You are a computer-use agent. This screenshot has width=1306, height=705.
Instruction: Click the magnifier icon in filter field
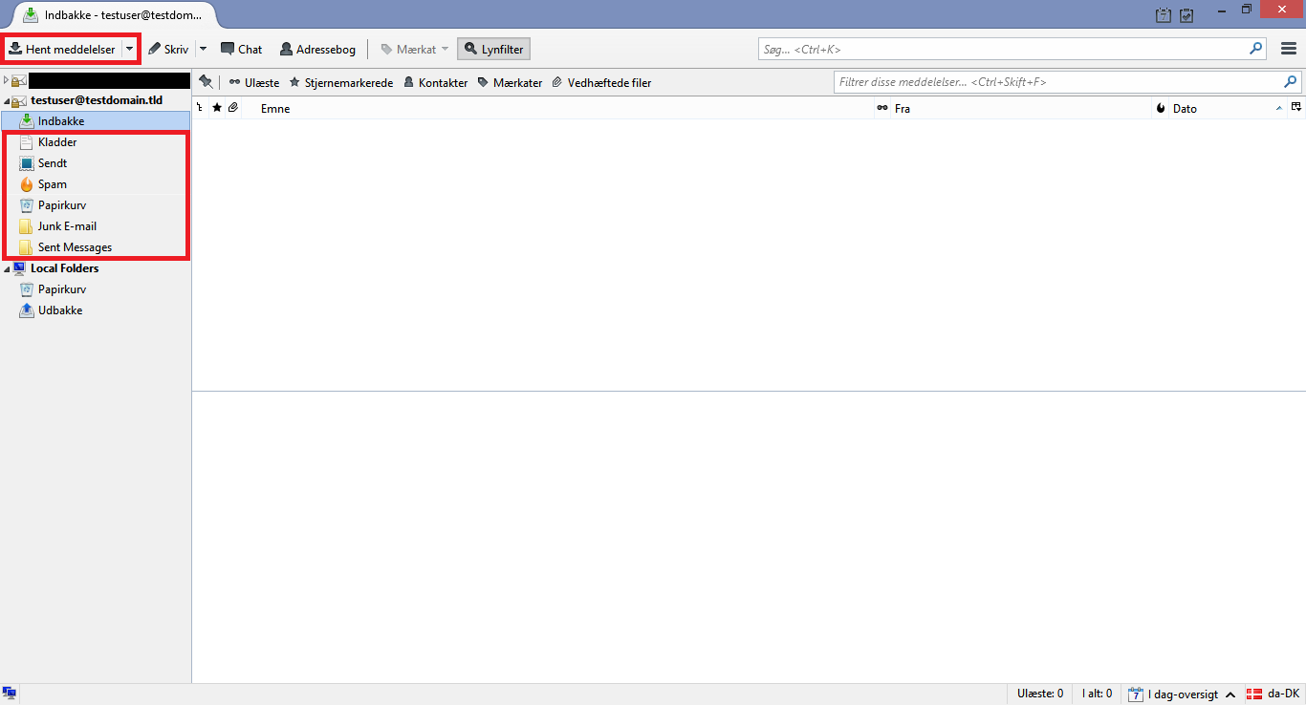[1291, 82]
